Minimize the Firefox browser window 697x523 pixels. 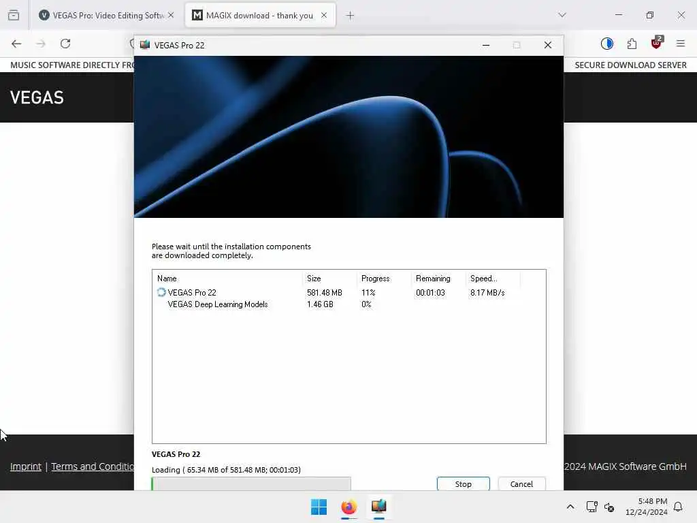coord(619,15)
